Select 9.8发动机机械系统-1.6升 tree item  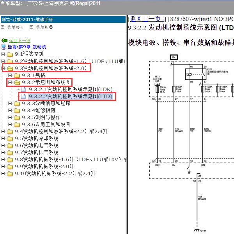coord(71,159)
